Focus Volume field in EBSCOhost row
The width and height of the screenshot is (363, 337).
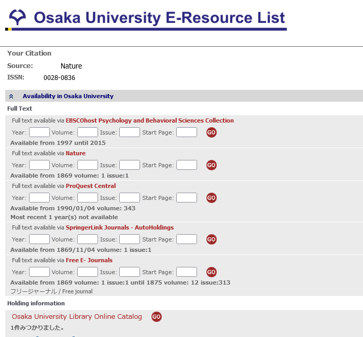click(88, 132)
